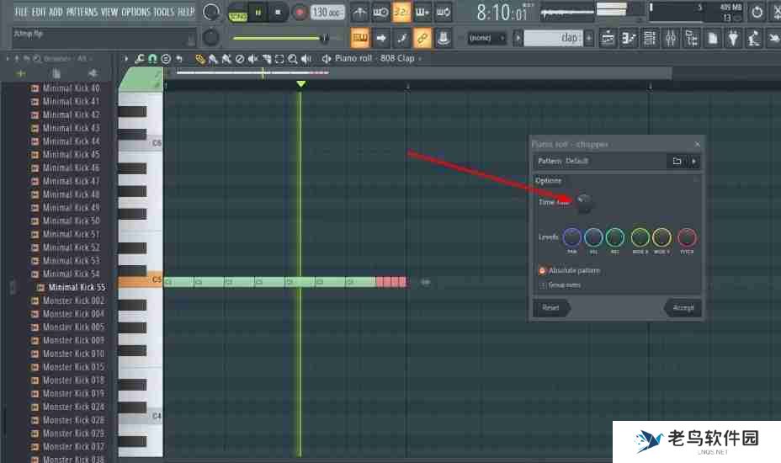Click the red record button
The height and width of the screenshot is (463, 781).
pyautogui.click(x=300, y=13)
